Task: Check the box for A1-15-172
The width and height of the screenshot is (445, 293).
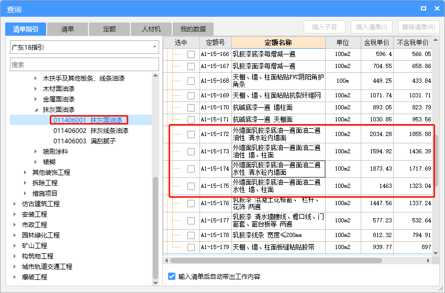Action: [191, 134]
